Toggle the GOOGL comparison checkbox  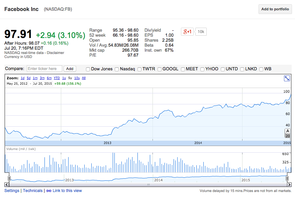click(160, 69)
